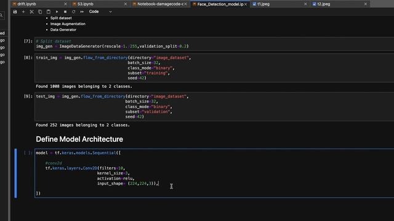Open the cell type Code dropdown
Image resolution: width=394 pixels, height=221 pixels.
pos(100,12)
